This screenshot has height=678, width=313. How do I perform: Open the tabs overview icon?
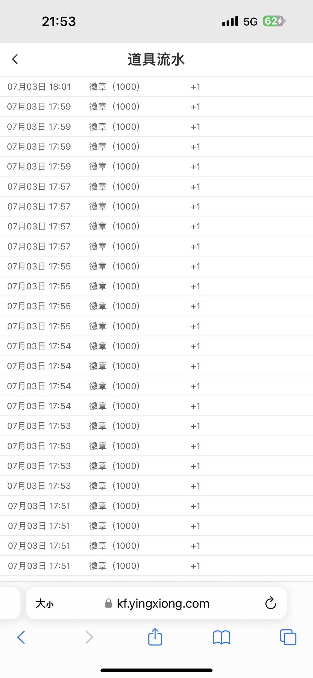(288, 637)
